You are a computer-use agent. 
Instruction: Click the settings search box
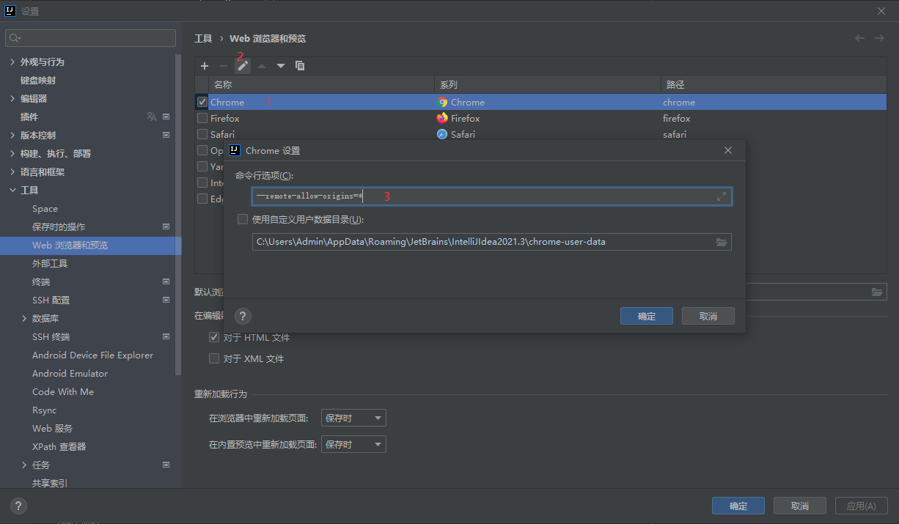tap(90, 38)
